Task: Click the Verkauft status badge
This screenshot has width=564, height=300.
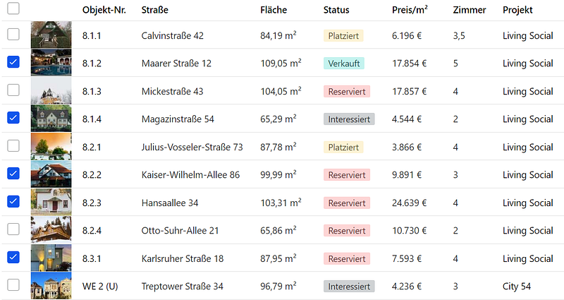Action: coord(344,64)
